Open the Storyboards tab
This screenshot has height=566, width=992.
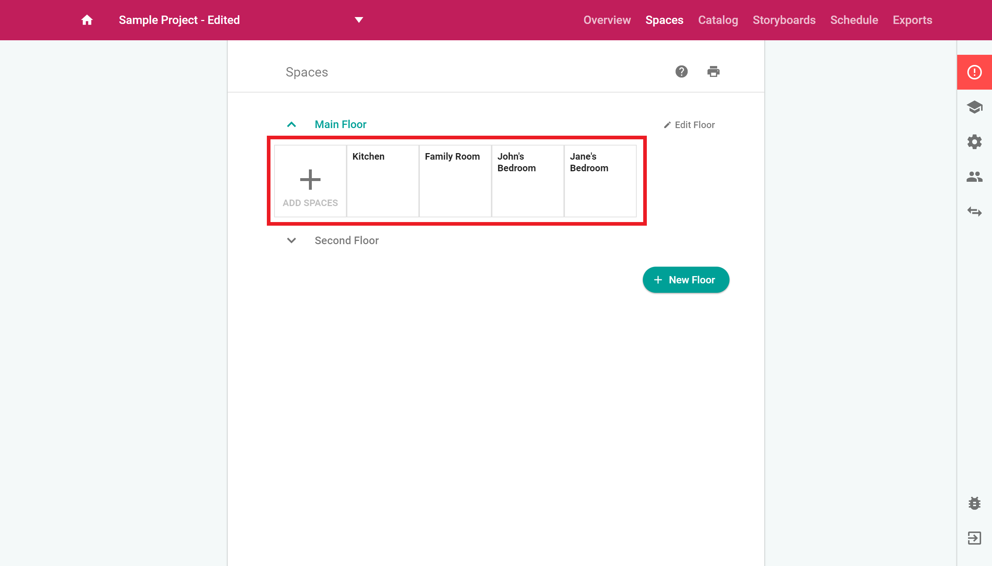pyautogui.click(x=784, y=20)
